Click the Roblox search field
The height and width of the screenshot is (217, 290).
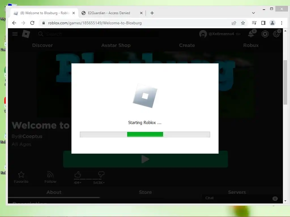[98, 34]
